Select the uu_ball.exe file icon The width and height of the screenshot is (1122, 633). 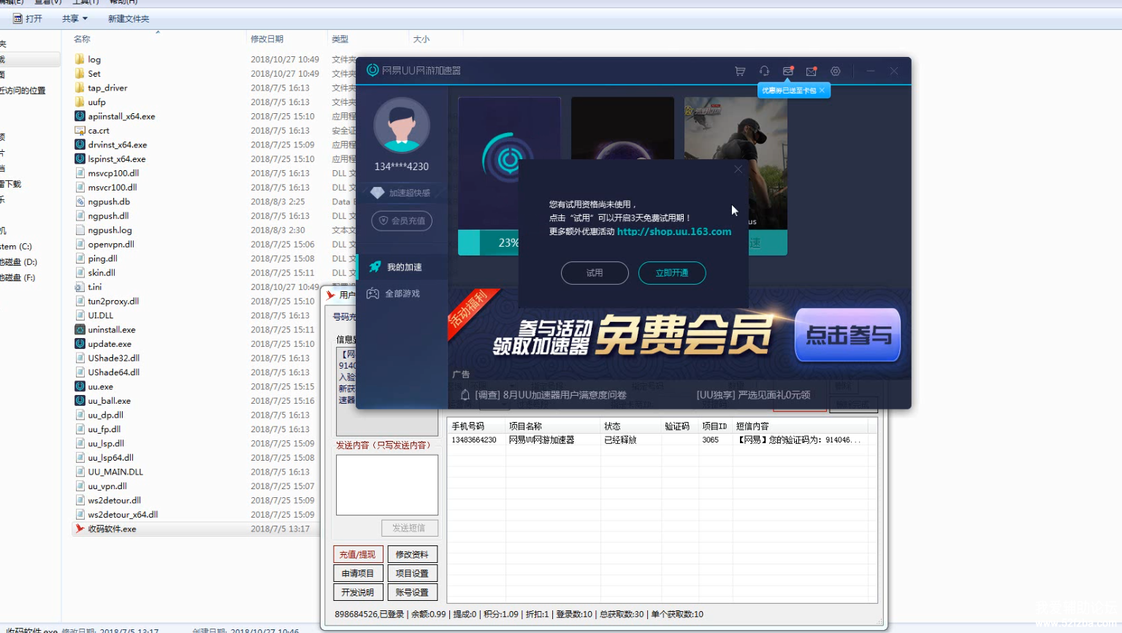point(80,401)
